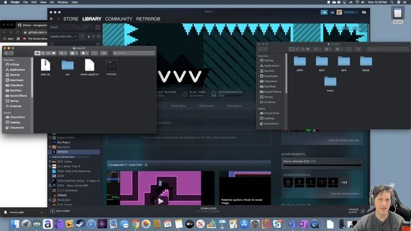Click the ACHIEVEMENTS stat in game header

tap(227, 94)
